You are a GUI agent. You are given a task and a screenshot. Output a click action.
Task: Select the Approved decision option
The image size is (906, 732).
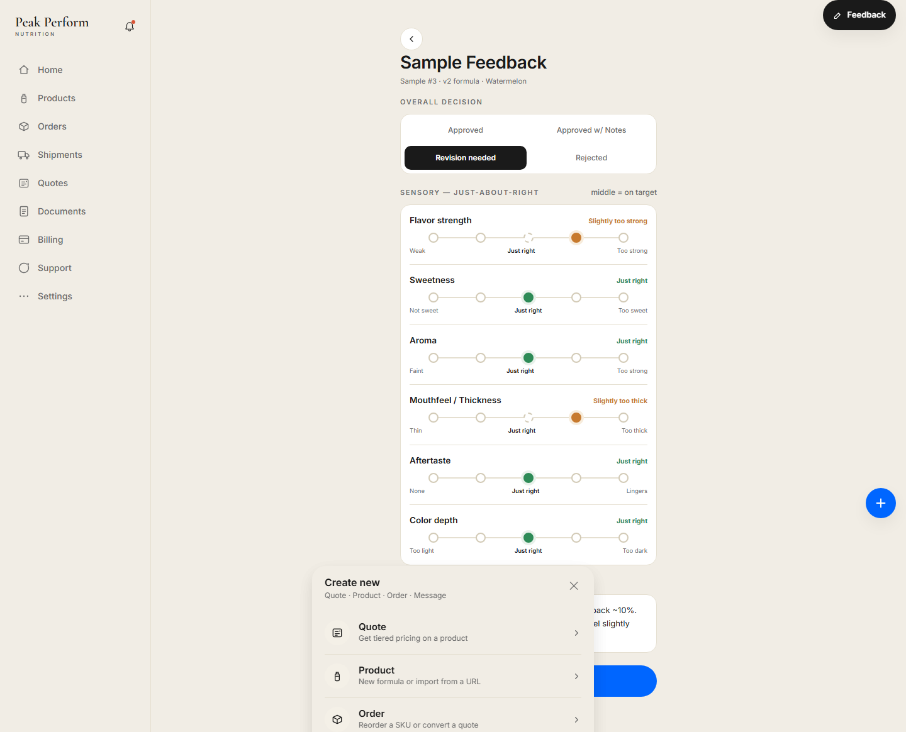coord(466,130)
